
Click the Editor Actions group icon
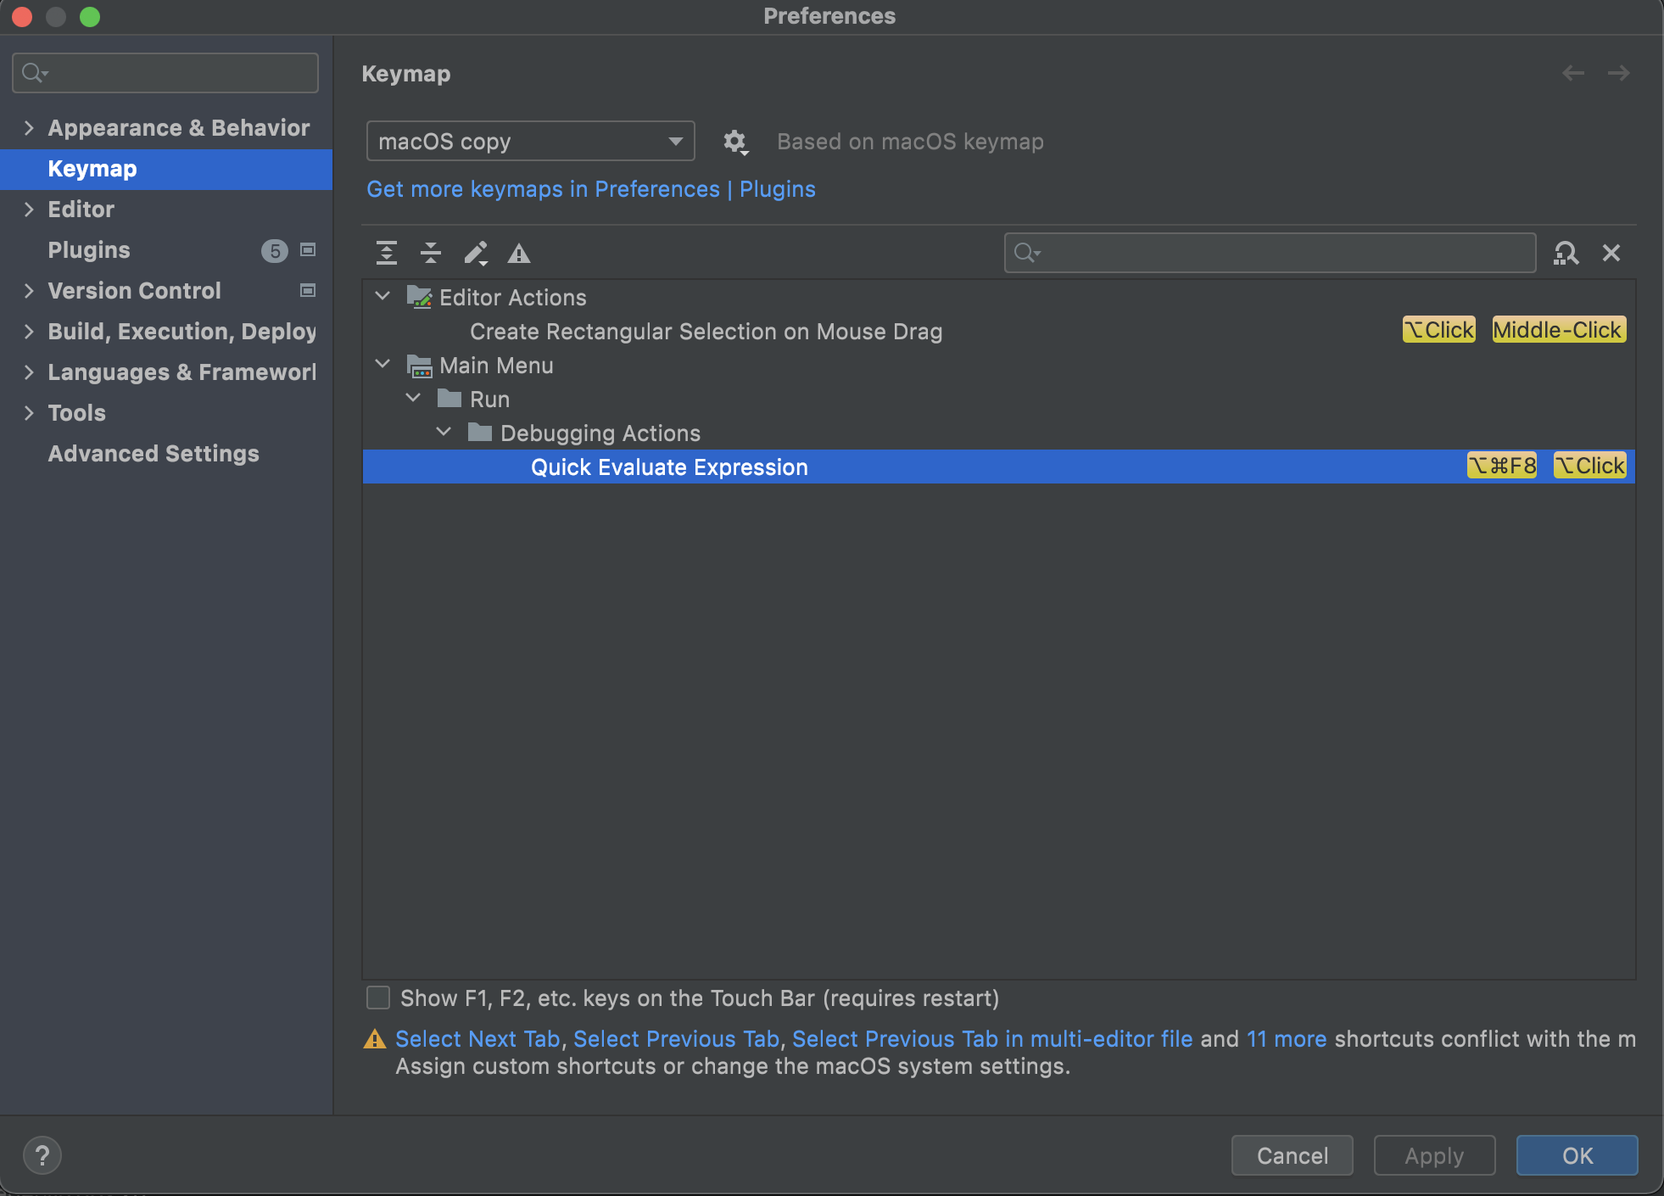(x=419, y=297)
